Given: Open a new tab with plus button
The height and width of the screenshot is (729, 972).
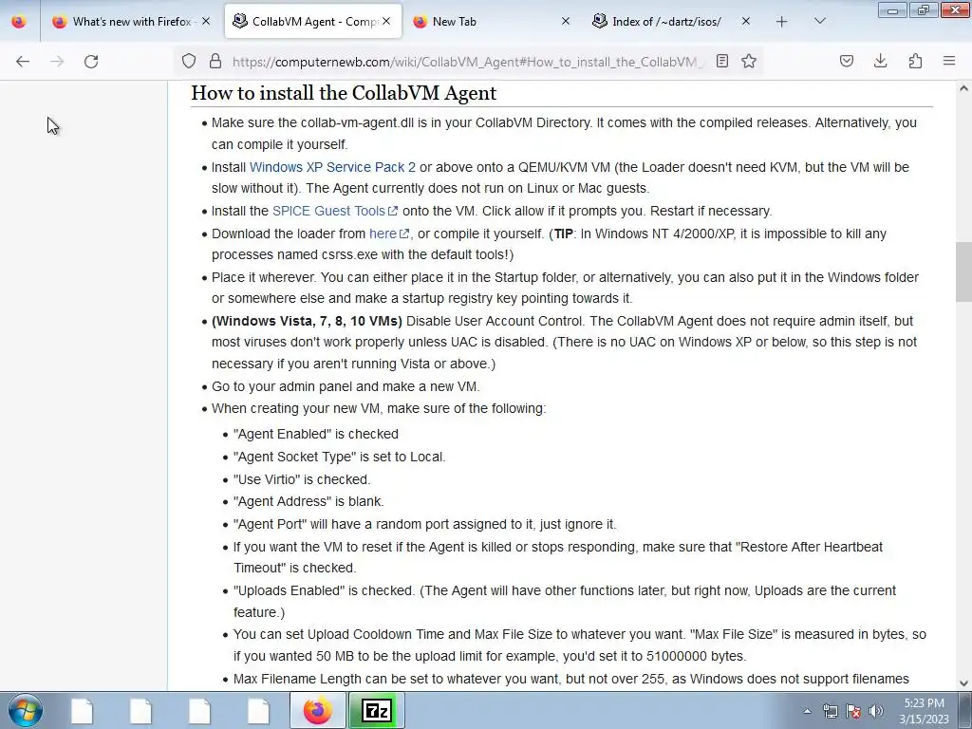Looking at the screenshot, I should (x=782, y=22).
